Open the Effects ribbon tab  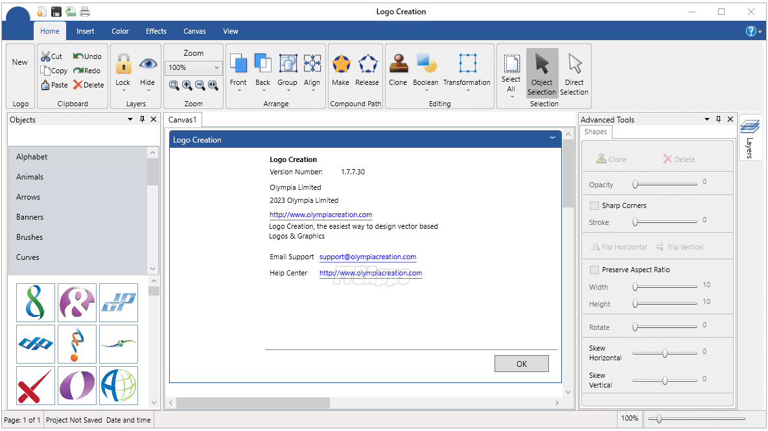coord(156,31)
